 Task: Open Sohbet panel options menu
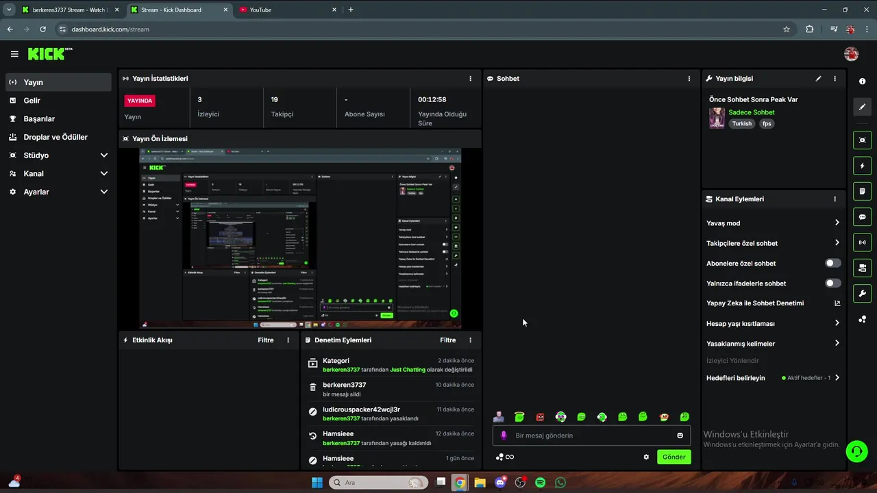click(689, 79)
